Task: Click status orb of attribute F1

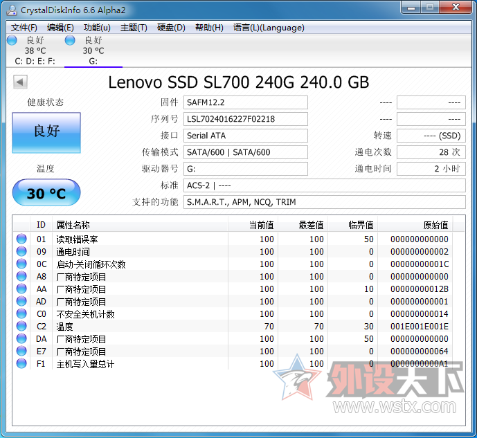Action: pyautogui.click(x=21, y=363)
